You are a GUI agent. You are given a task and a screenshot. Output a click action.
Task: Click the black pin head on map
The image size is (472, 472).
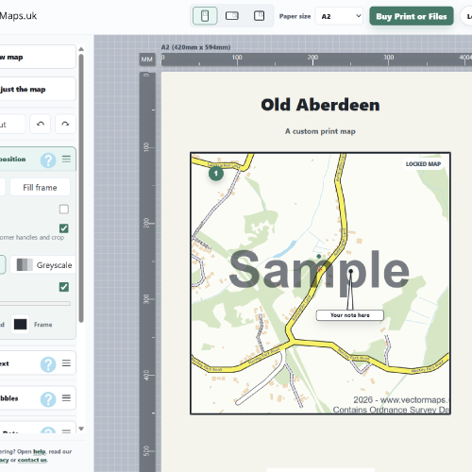click(x=351, y=271)
